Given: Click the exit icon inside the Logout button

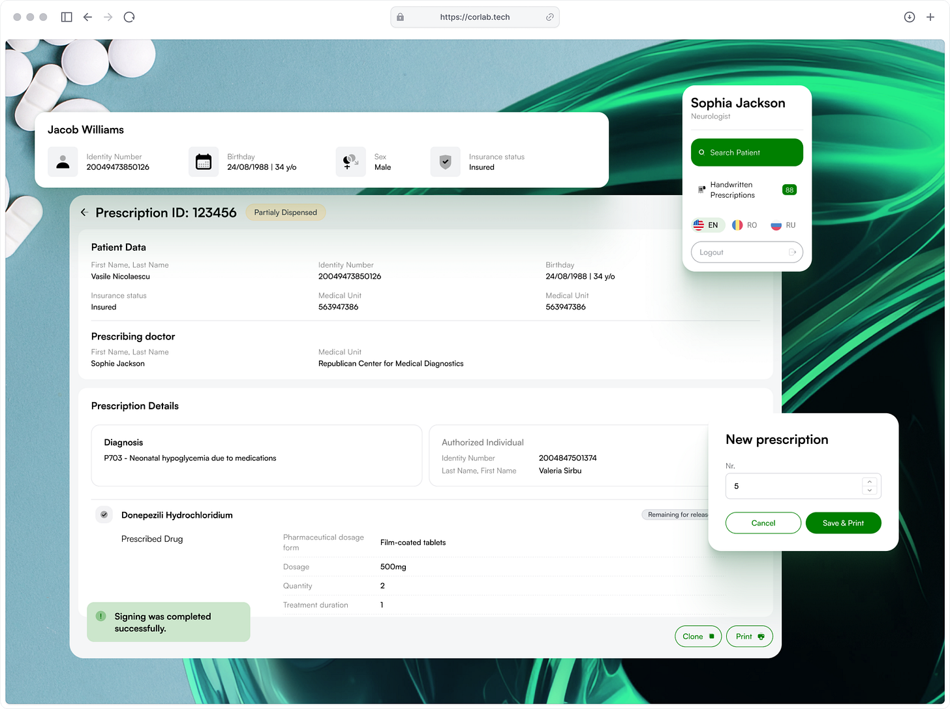Looking at the screenshot, I should tap(792, 252).
